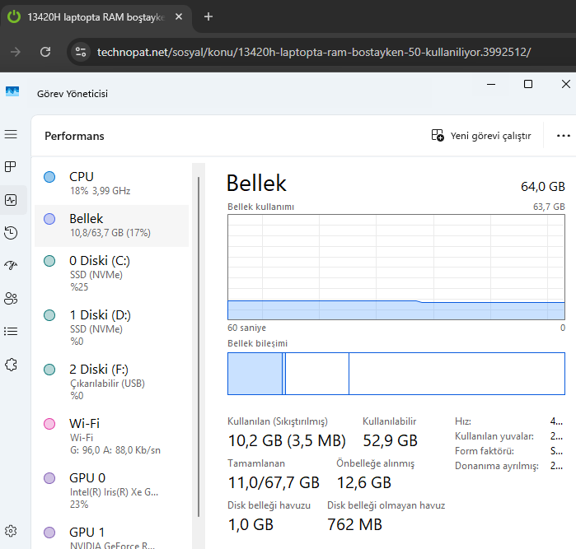View site information icon in address bar
576x549 pixels.
[x=80, y=52]
